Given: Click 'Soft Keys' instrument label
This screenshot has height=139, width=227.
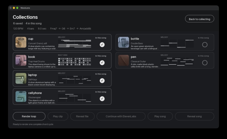Looking at the screenshot, I should click(x=32, y=79).
